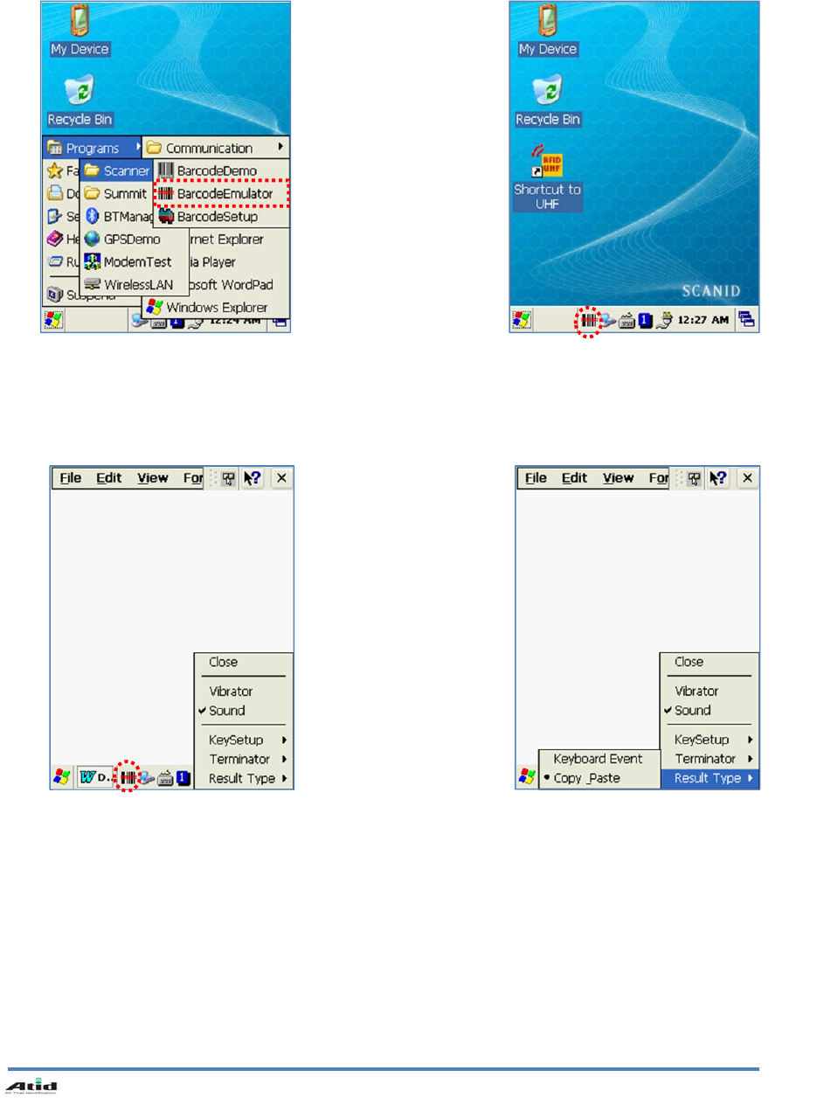Viewport: 817px width, 1098px height.
Task: Open My Device on the UHF shortcut desktop
Action: pyautogui.click(x=548, y=31)
